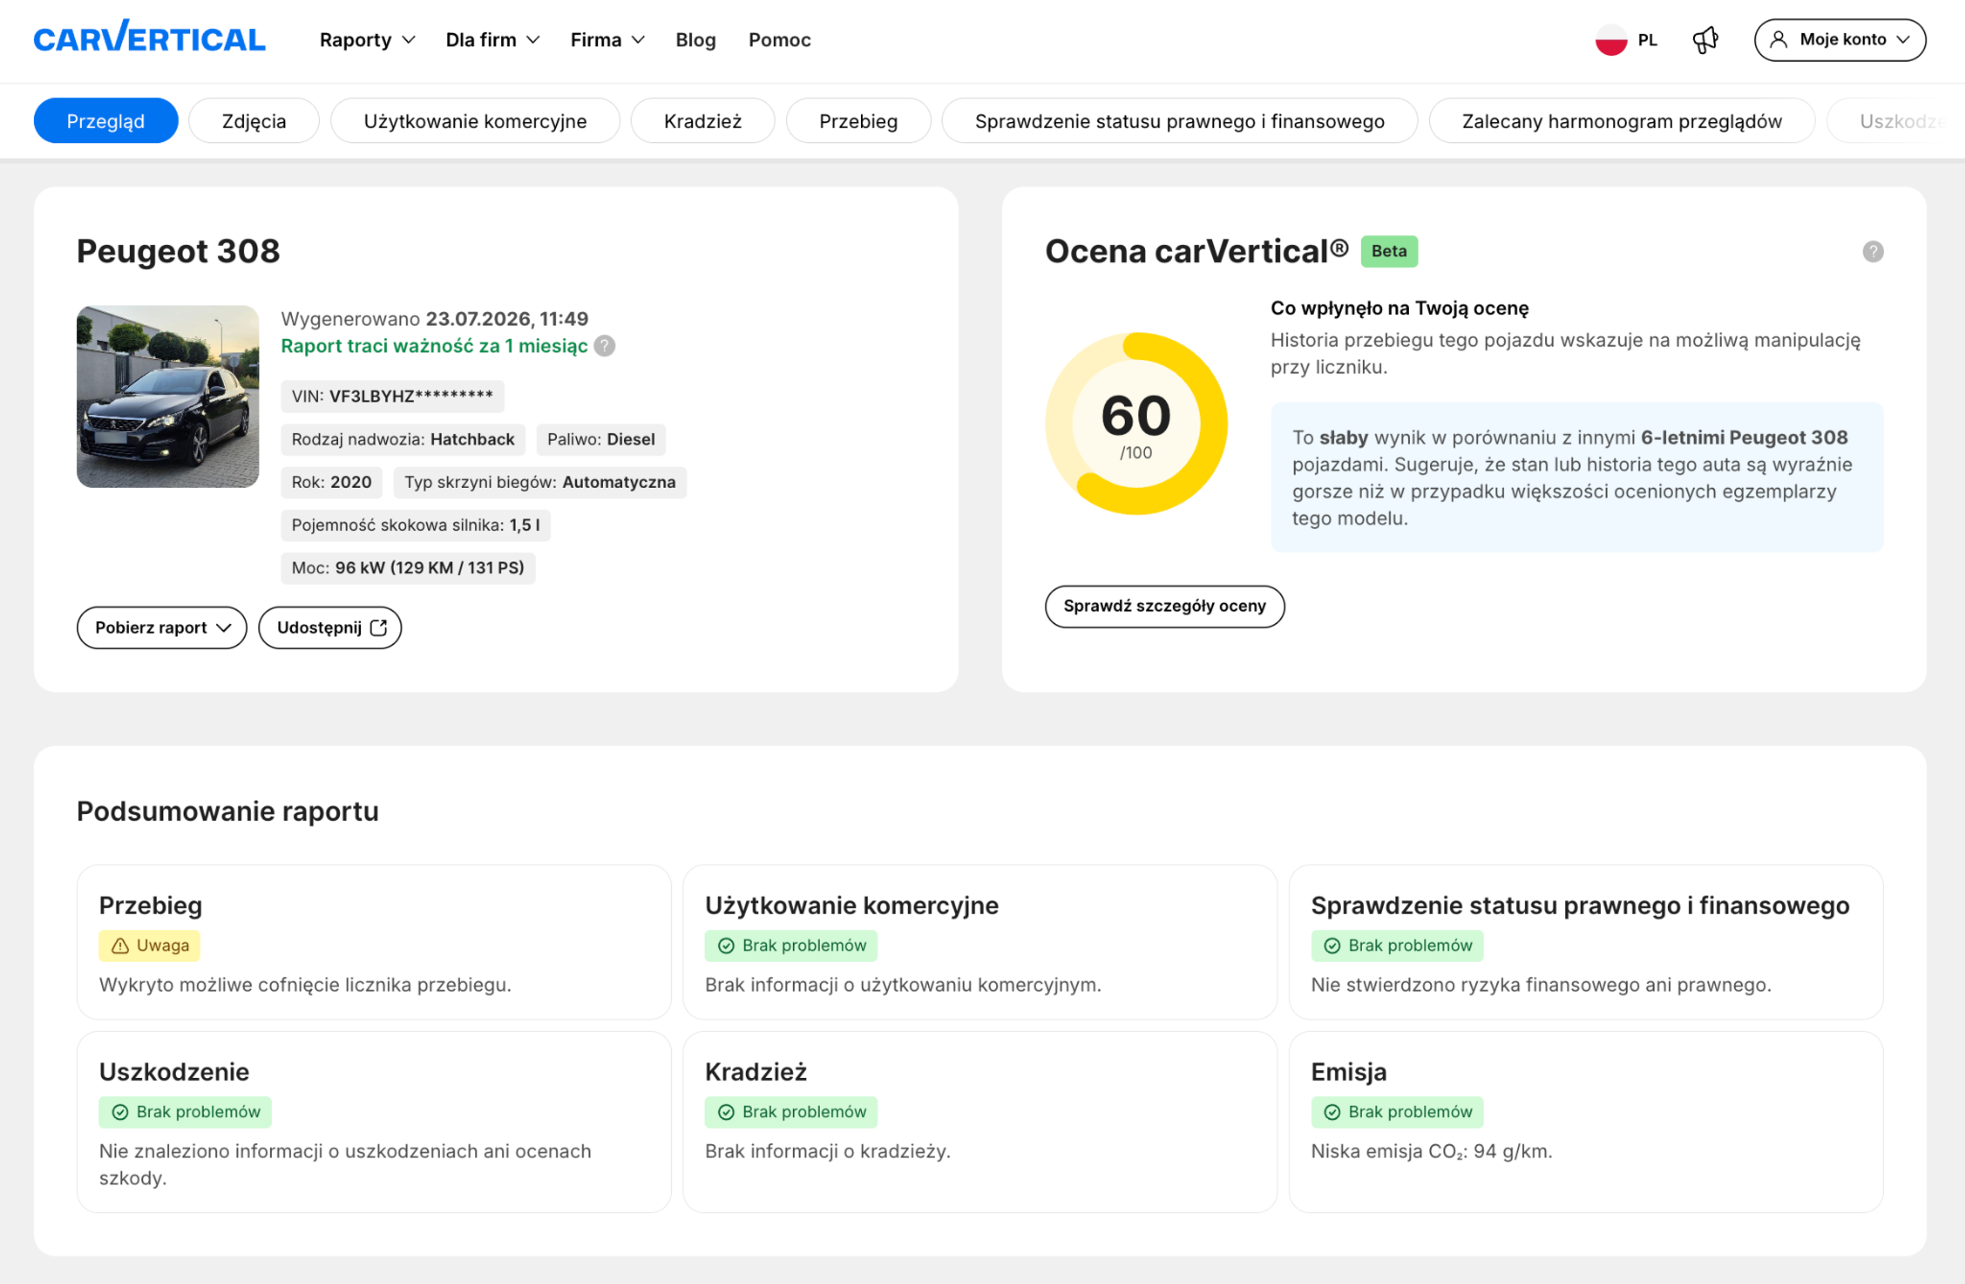
Task: Open the Uszkodzenie summary card
Action: [374, 1121]
